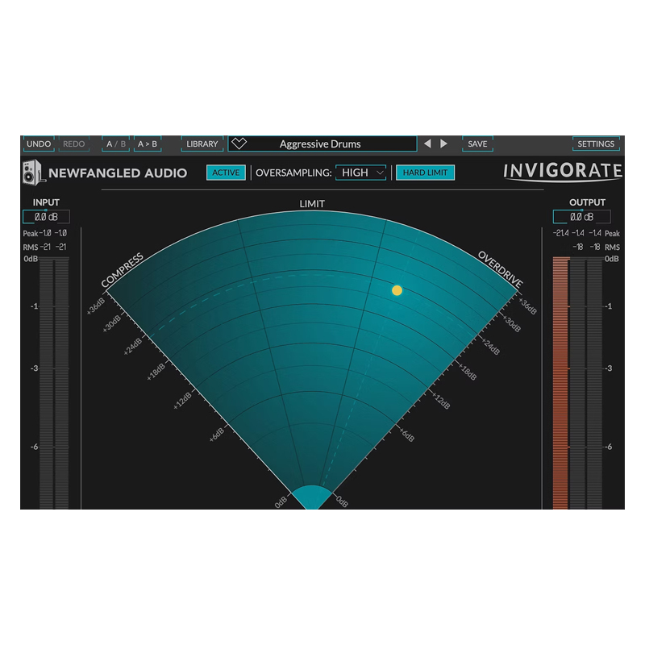Click the red gain reduction meter
645x645 pixels.
coord(561,384)
